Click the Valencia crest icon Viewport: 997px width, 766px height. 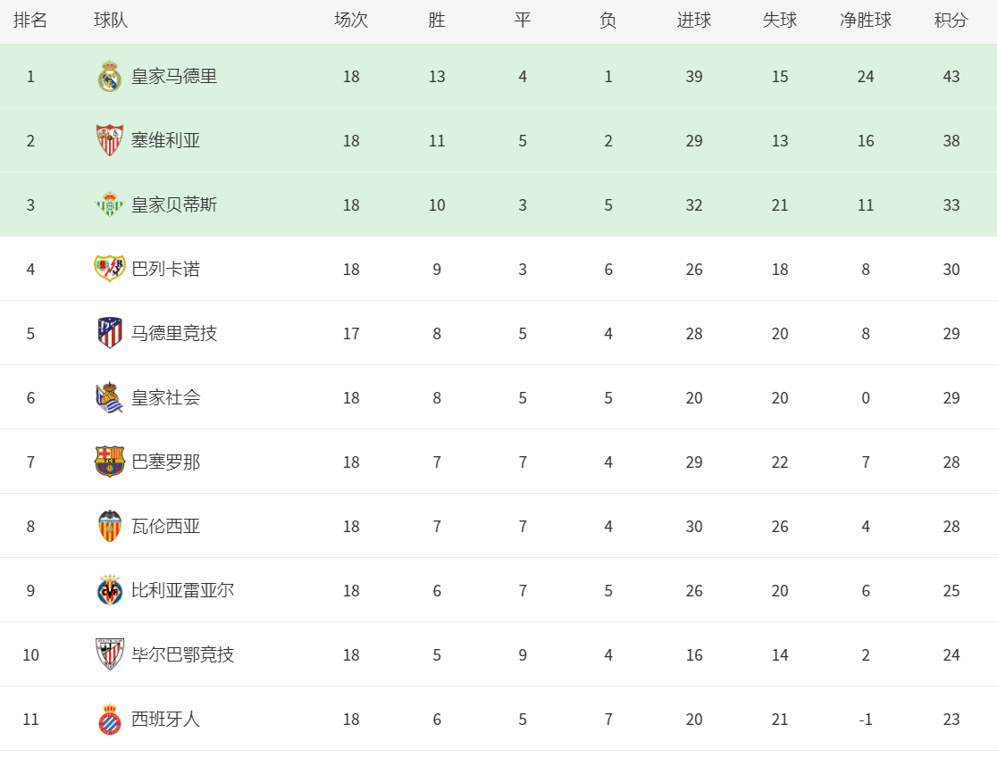(109, 526)
